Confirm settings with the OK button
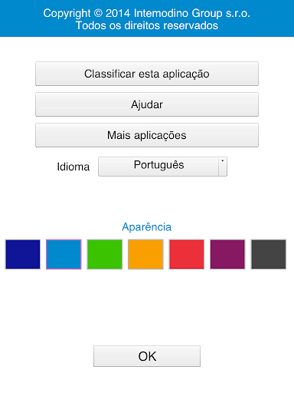This screenshot has height=393, width=294. tap(147, 356)
